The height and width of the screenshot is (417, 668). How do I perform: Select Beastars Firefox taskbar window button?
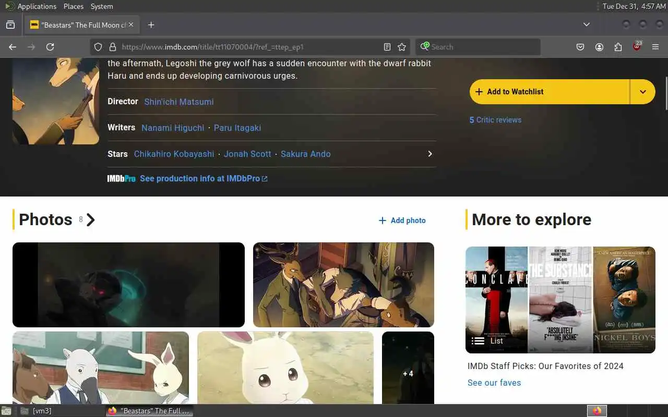[149, 411]
